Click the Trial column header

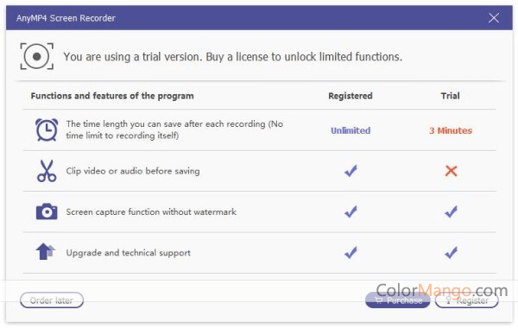[451, 96]
